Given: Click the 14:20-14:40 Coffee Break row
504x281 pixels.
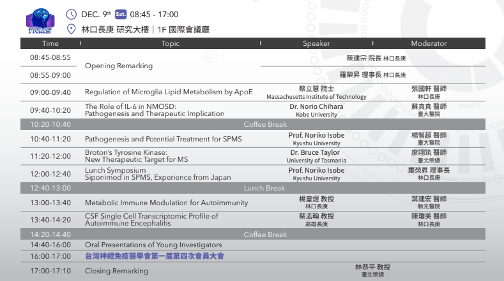Looking at the screenshot, I should point(253,234).
